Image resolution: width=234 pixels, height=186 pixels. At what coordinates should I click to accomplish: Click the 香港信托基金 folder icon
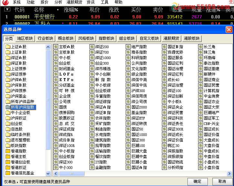click(8, 173)
